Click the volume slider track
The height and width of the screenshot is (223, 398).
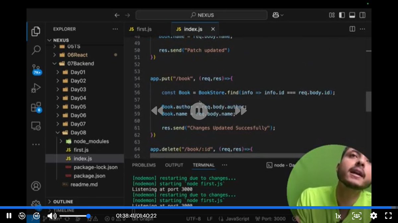tap(75, 216)
